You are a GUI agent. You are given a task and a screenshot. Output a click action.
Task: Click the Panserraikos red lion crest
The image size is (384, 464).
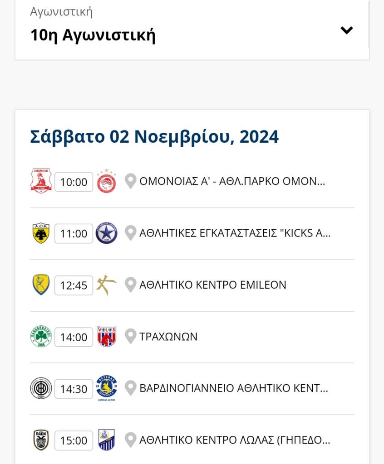pos(41,181)
